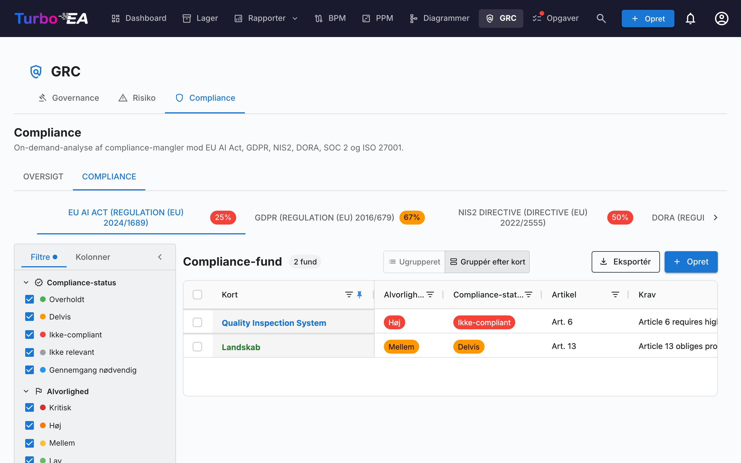Image resolution: width=741 pixels, height=463 pixels.
Task: Click the download icon on Eksportér
Action: point(604,262)
